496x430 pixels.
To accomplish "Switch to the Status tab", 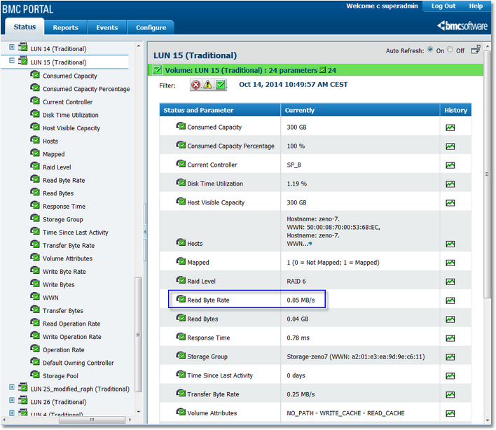I will (x=25, y=27).
